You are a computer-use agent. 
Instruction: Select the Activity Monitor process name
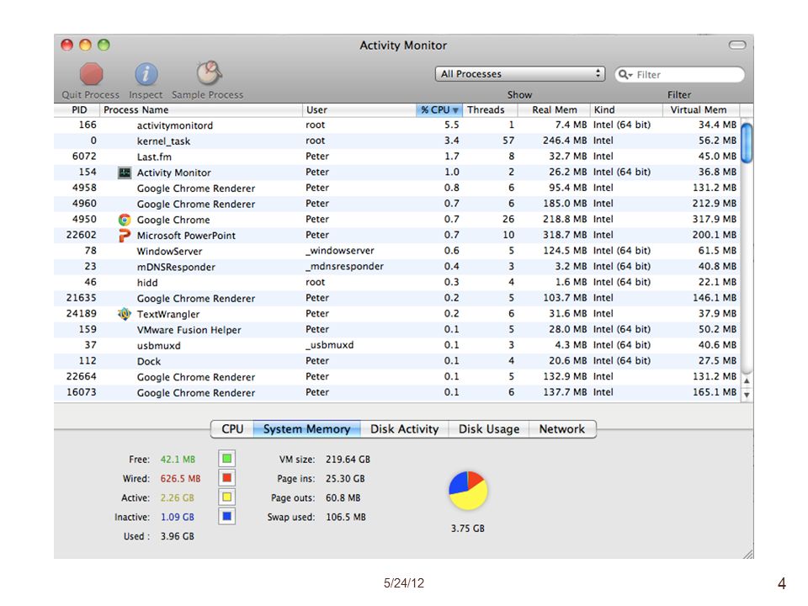point(173,173)
